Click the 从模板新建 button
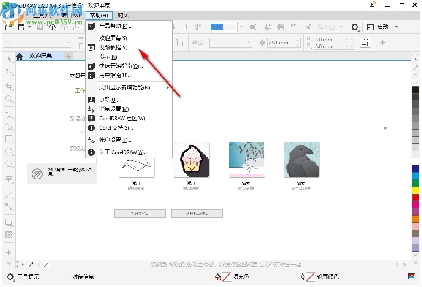Image resolution: width=422 pixels, height=287 pixels. 197,213
